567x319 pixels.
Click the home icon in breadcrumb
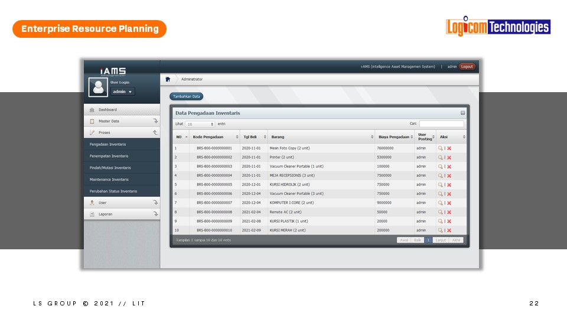tap(168, 79)
